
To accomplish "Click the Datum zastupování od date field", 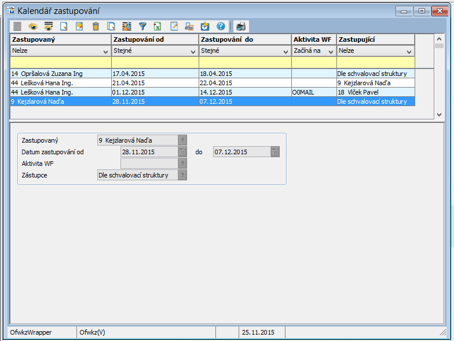I will click(x=149, y=152).
